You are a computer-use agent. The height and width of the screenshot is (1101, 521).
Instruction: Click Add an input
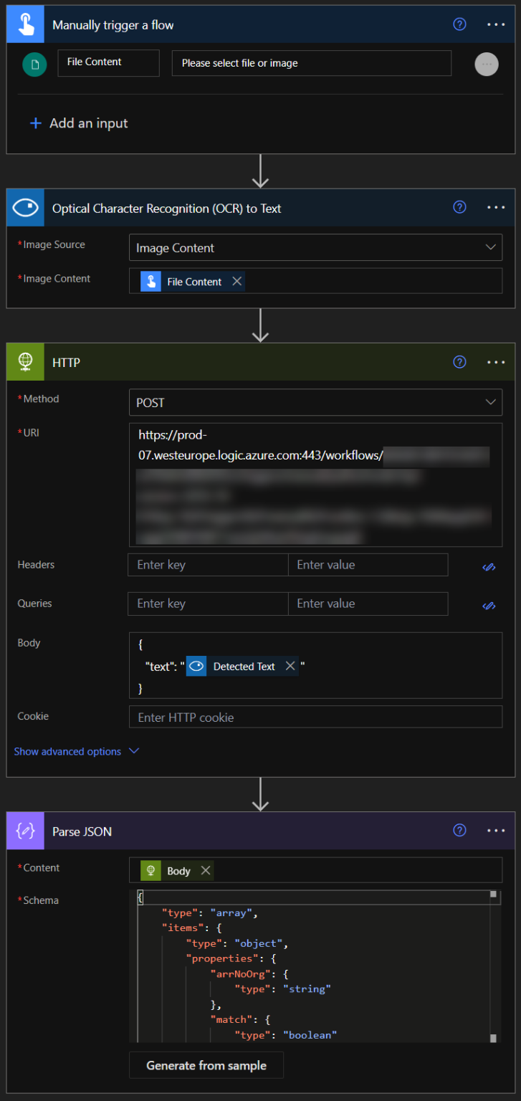tap(79, 123)
